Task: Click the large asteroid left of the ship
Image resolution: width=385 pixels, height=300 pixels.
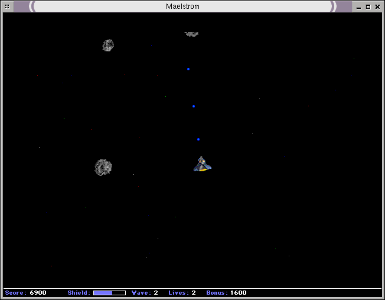Action: pyautogui.click(x=103, y=167)
